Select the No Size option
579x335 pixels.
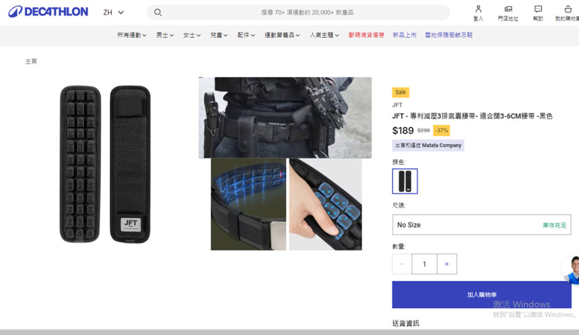(482, 225)
